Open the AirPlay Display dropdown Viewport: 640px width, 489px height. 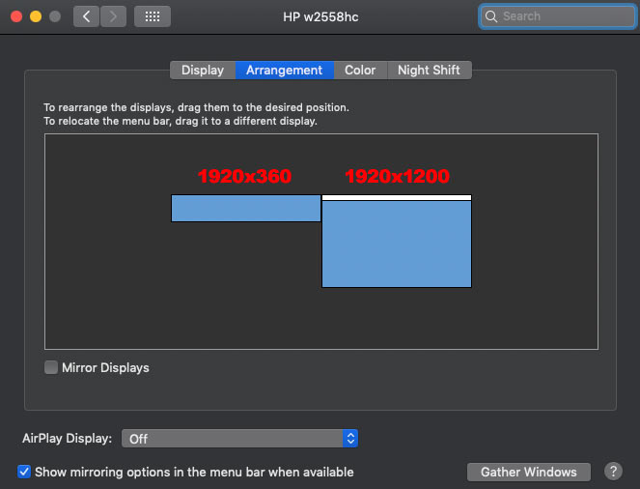click(239, 439)
